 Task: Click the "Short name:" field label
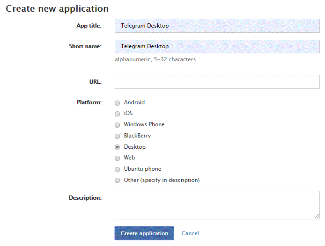click(85, 46)
